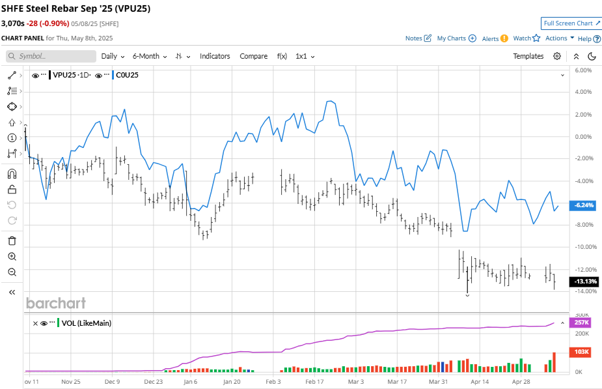Click the Alerts link

tap(490, 38)
